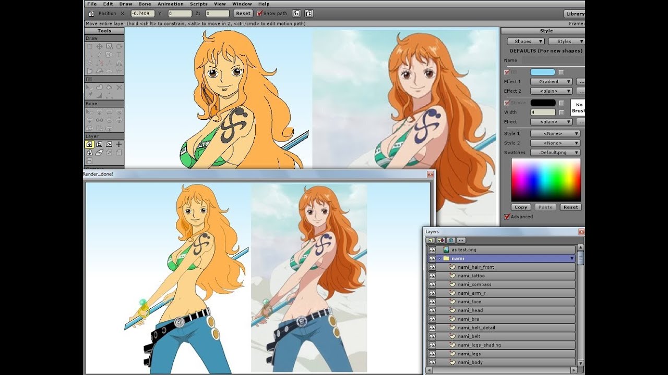Open the Draw menu
The height and width of the screenshot is (375, 668).
pyautogui.click(x=125, y=4)
